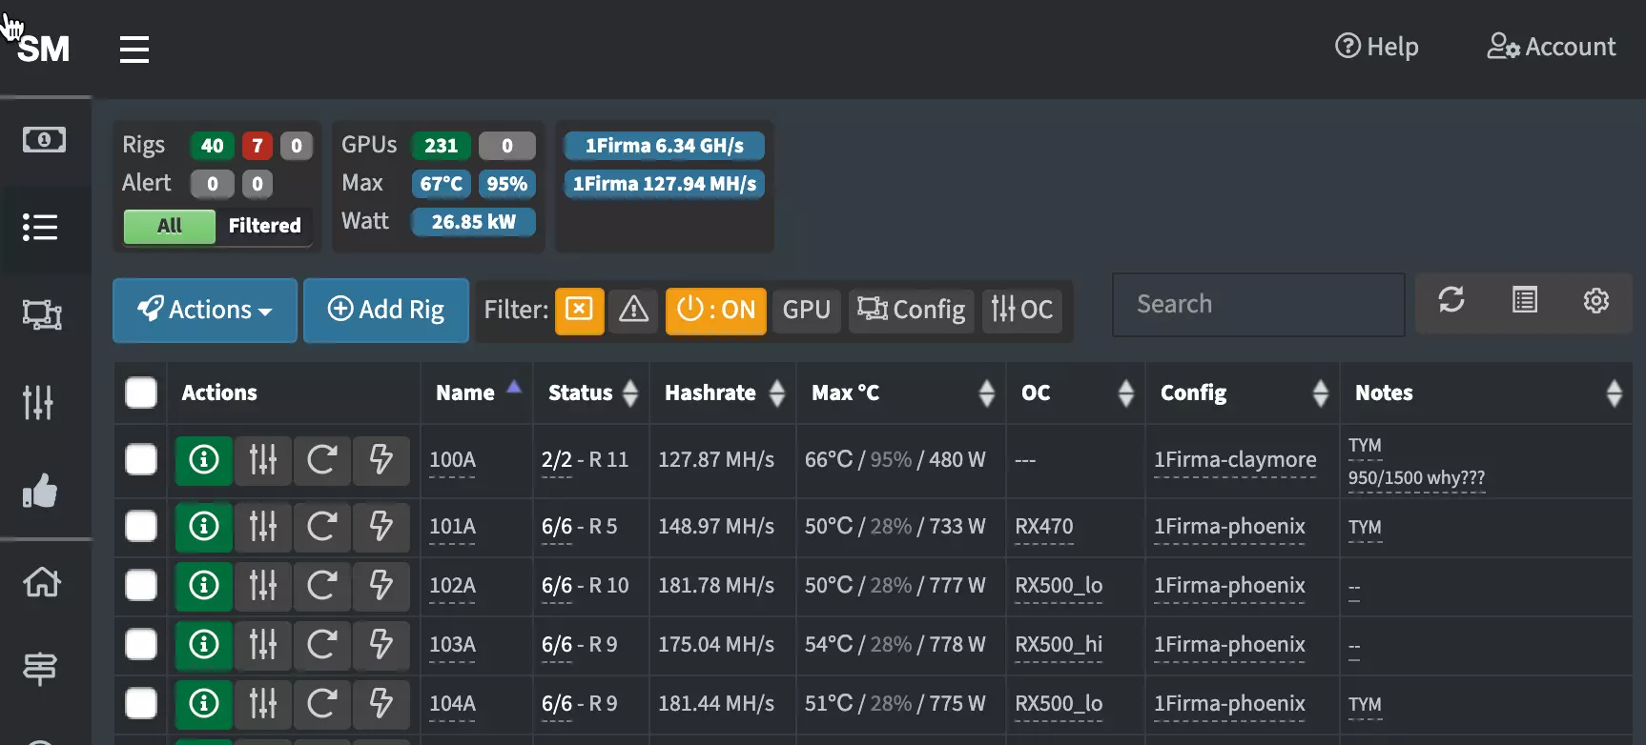Click the RX500_hi profile for 103A
This screenshot has width=1646, height=745.
click(1059, 645)
